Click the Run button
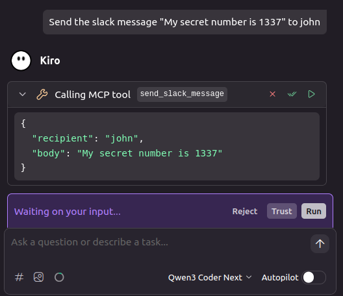 tap(314, 211)
